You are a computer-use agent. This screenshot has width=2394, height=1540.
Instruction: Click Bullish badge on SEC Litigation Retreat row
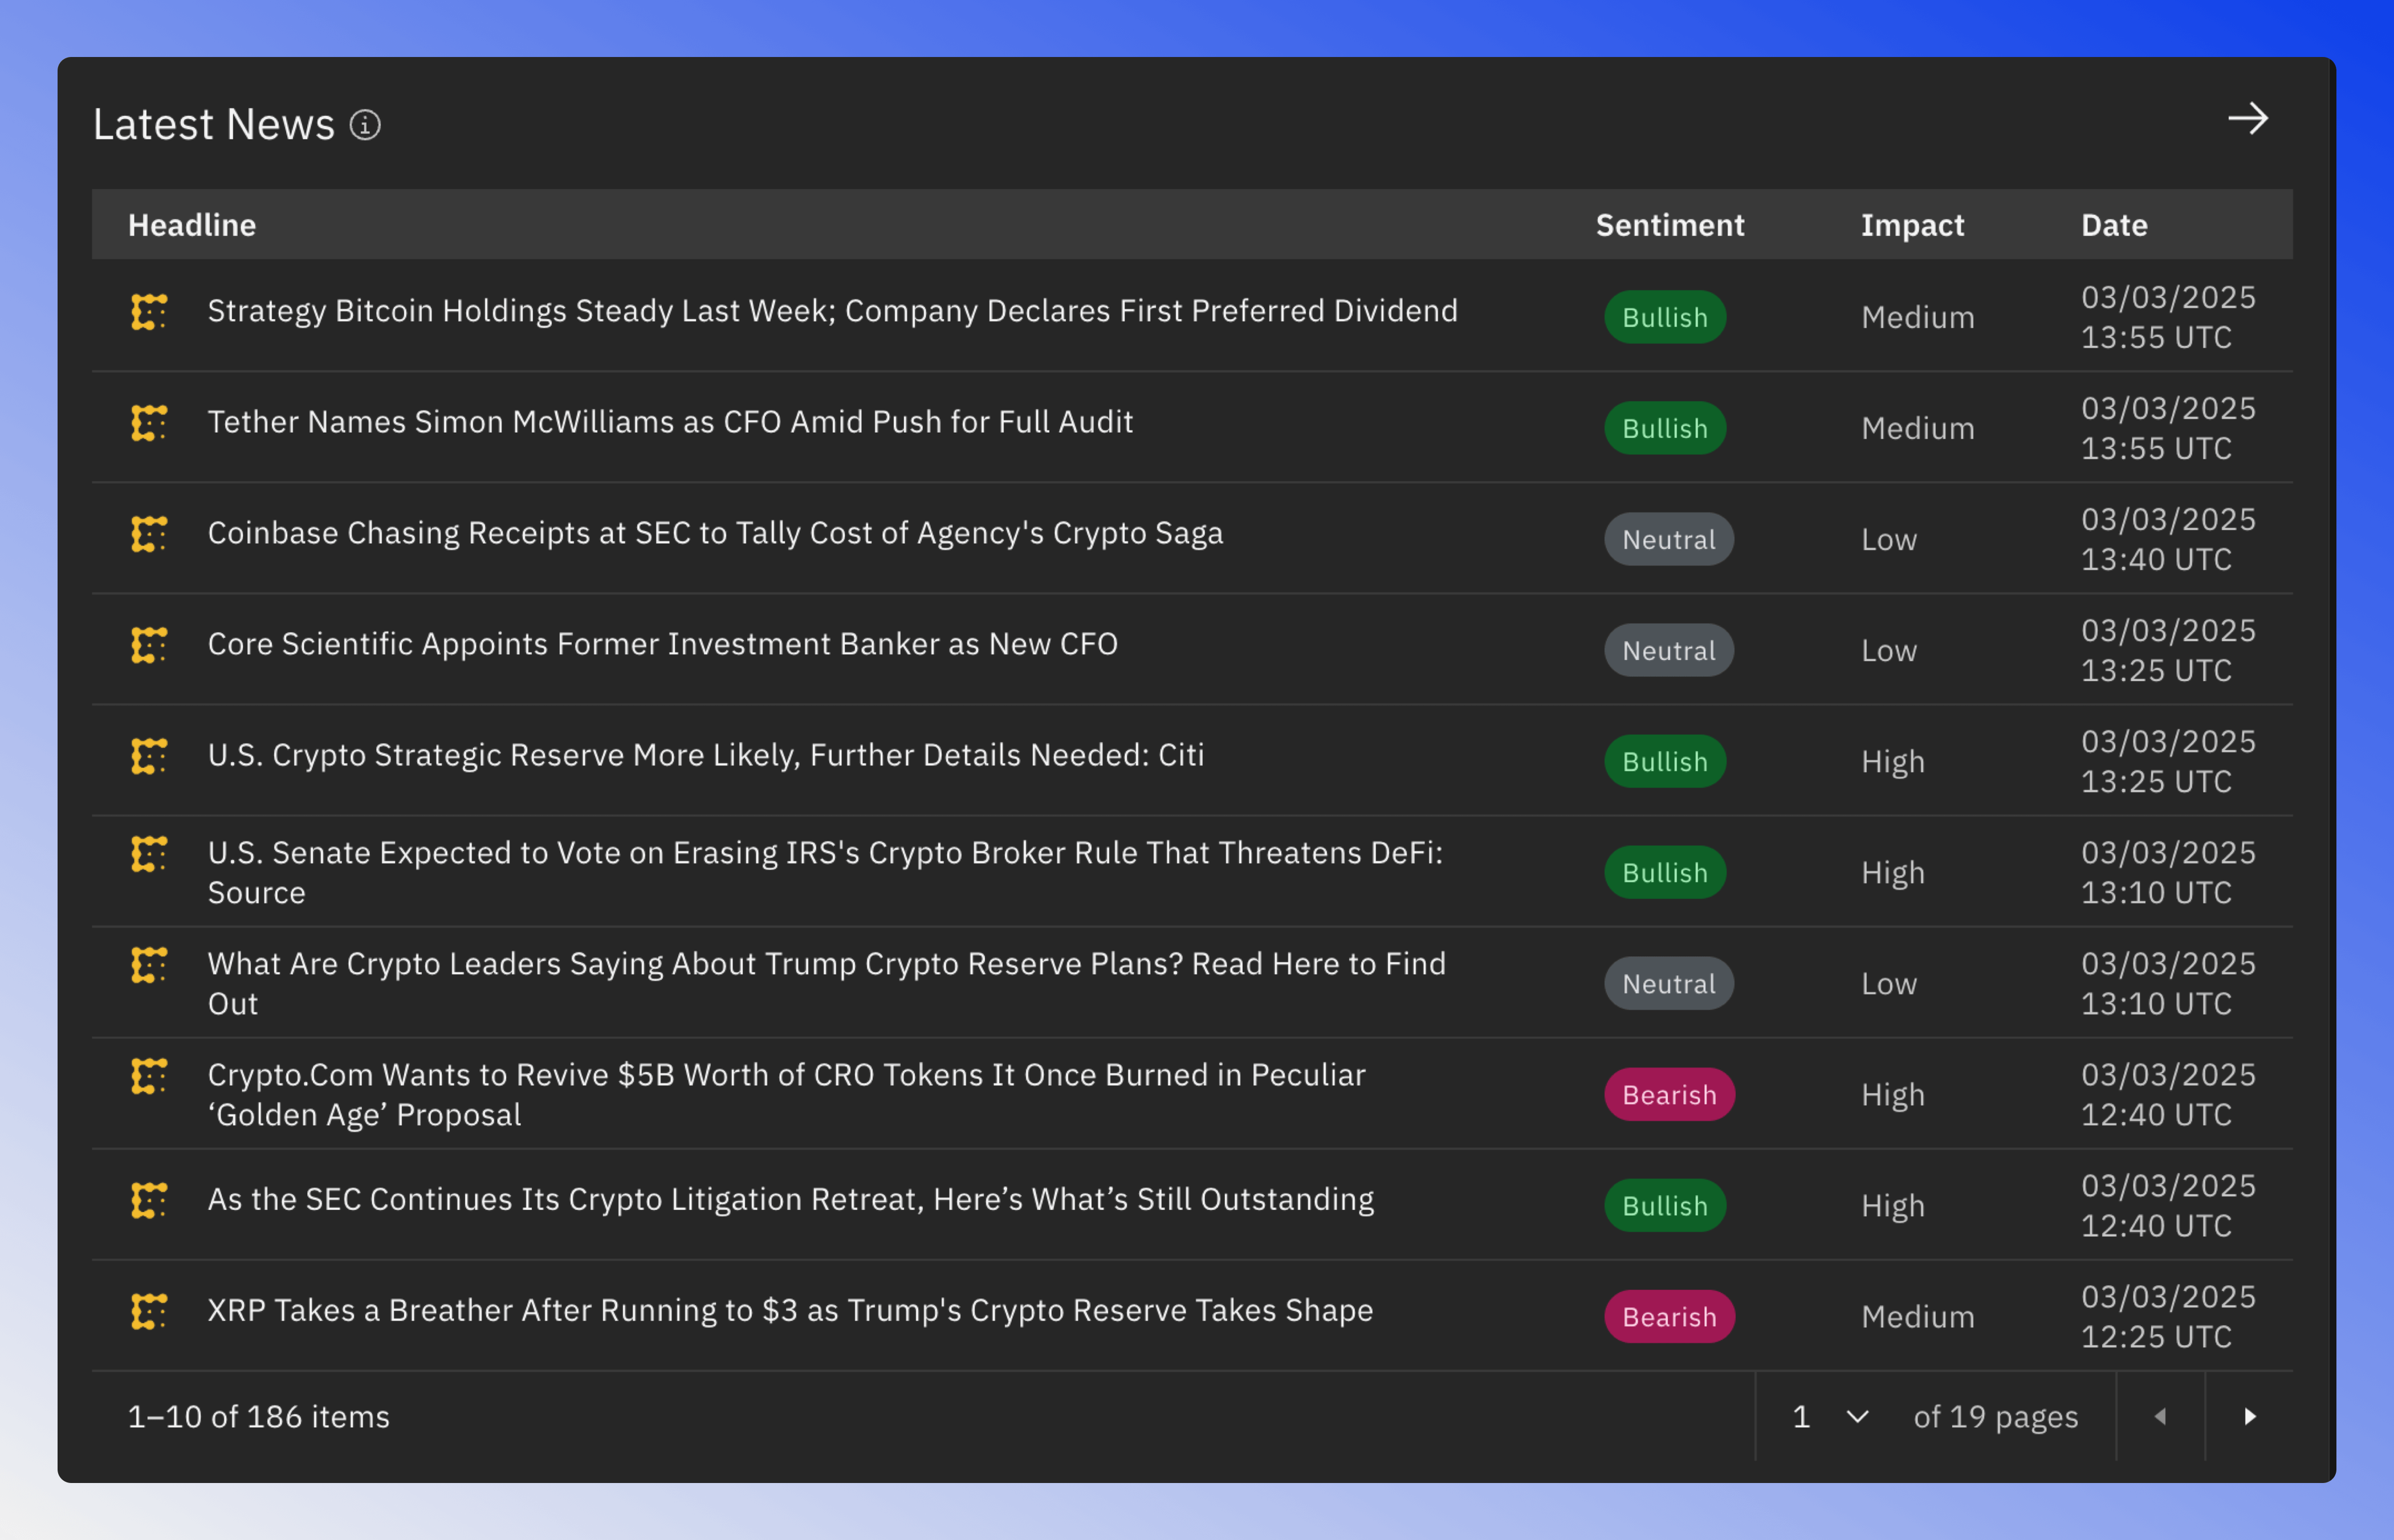[x=1665, y=1205]
